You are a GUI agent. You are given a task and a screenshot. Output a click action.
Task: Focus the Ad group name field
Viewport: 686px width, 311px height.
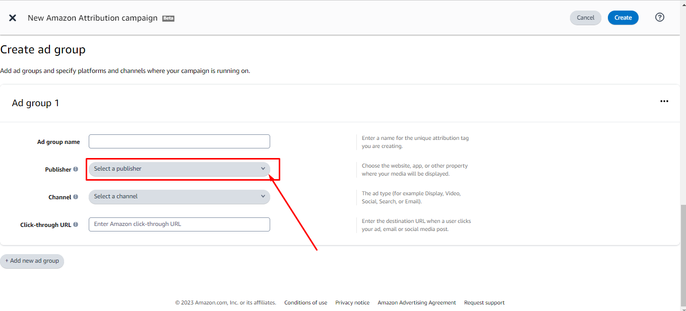coord(179,141)
